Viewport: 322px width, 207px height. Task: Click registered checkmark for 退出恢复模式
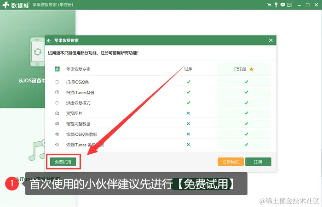[x=247, y=103]
